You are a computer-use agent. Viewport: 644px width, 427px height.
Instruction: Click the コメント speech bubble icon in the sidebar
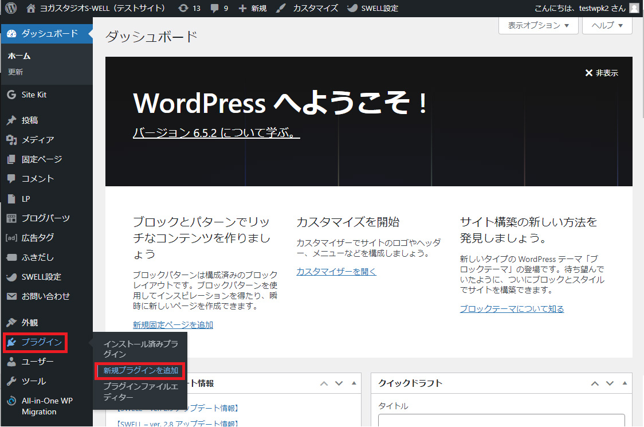tap(11, 179)
